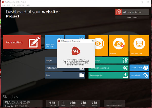Click the 6 kB Project Size statistic

[52, 104]
